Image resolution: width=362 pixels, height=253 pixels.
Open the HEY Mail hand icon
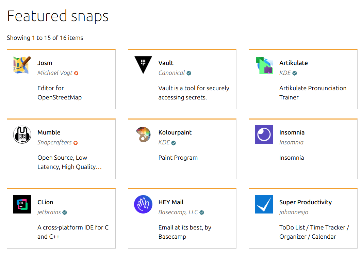[143, 204]
